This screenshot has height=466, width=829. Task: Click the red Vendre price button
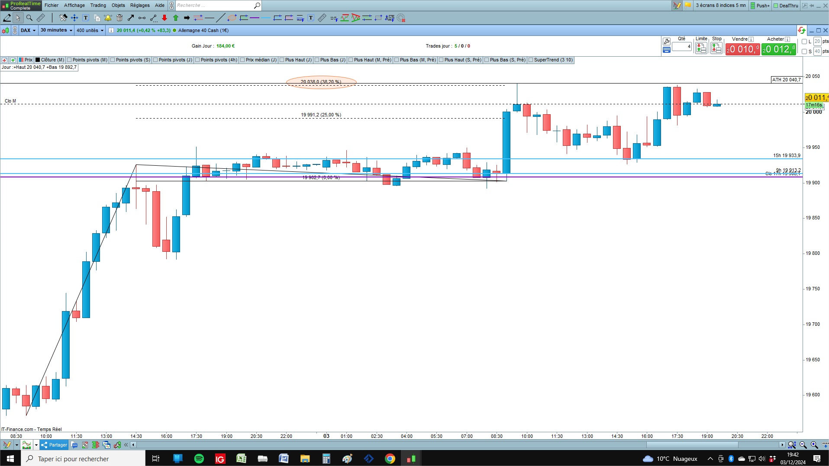(x=742, y=49)
